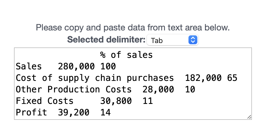267x136 pixels.
Task: Click 'Other Production Costs' text
Action: [74, 90]
